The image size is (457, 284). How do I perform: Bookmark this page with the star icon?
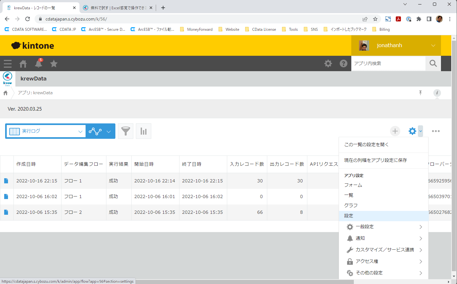375,19
